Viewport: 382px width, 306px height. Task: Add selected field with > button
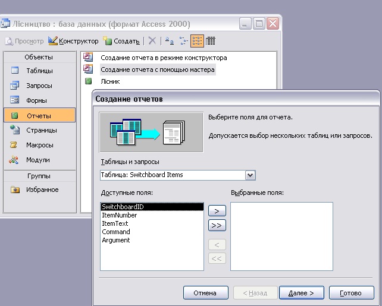point(217,211)
